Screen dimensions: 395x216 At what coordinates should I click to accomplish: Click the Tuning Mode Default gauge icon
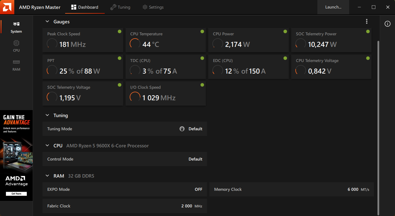182,129
